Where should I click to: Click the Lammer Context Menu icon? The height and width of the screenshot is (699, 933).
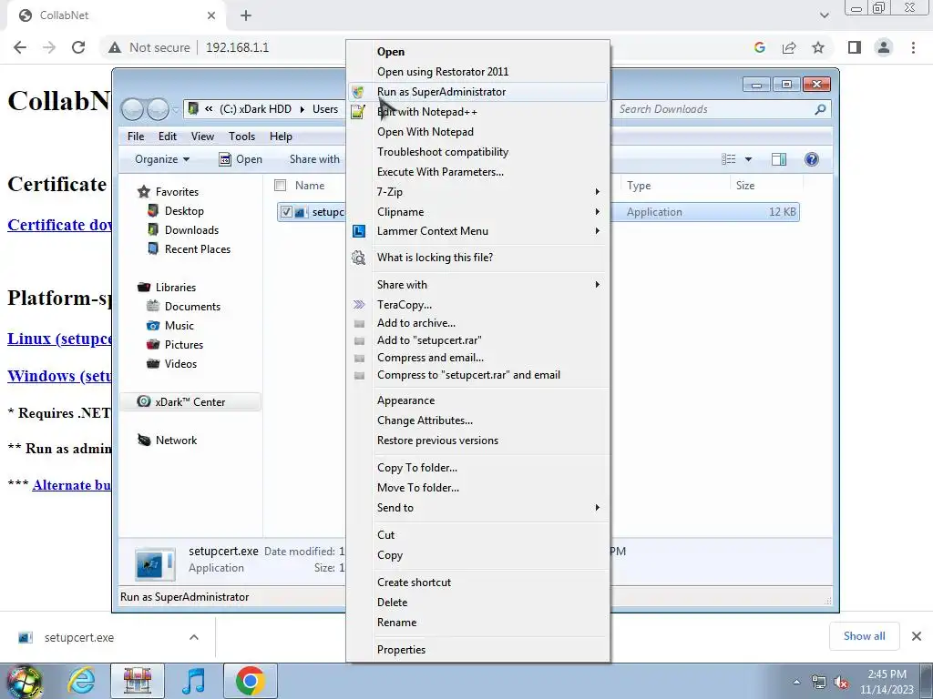[x=359, y=231]
